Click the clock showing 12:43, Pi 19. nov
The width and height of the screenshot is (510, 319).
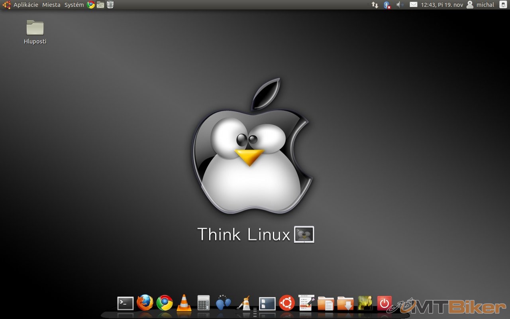442,5
